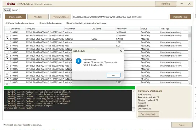Viewport: 196px width, 130px height.
Task: Close the Schedule Manager window
Action: point(189,4)
